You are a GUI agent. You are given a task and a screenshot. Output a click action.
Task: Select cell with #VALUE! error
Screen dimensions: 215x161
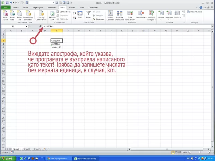tap(57, 47)
